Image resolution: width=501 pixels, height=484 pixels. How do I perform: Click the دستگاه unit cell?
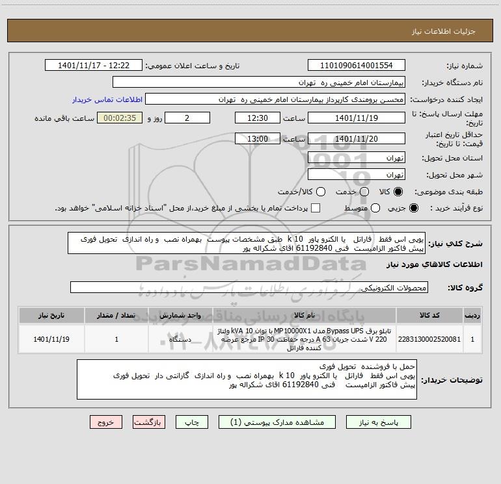point(180,339)
